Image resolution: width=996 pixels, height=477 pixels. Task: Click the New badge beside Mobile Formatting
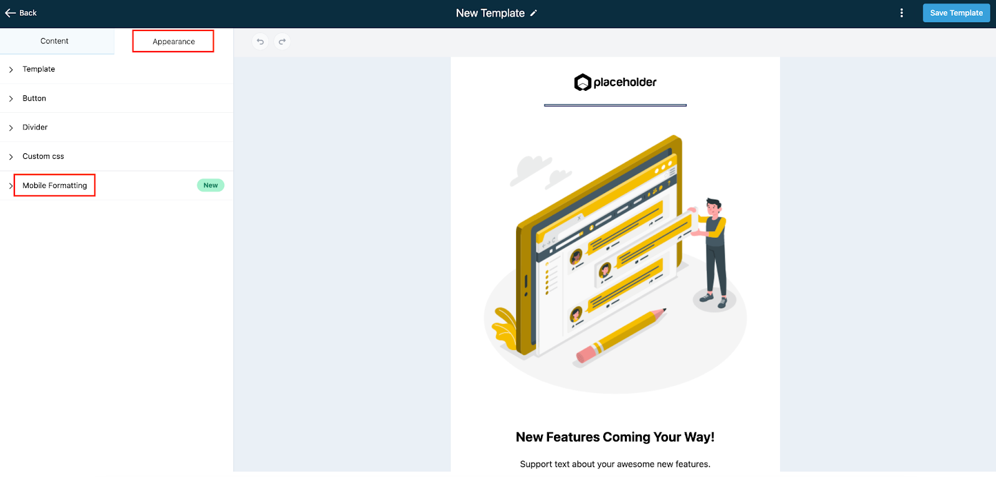[x=210, y=186]
